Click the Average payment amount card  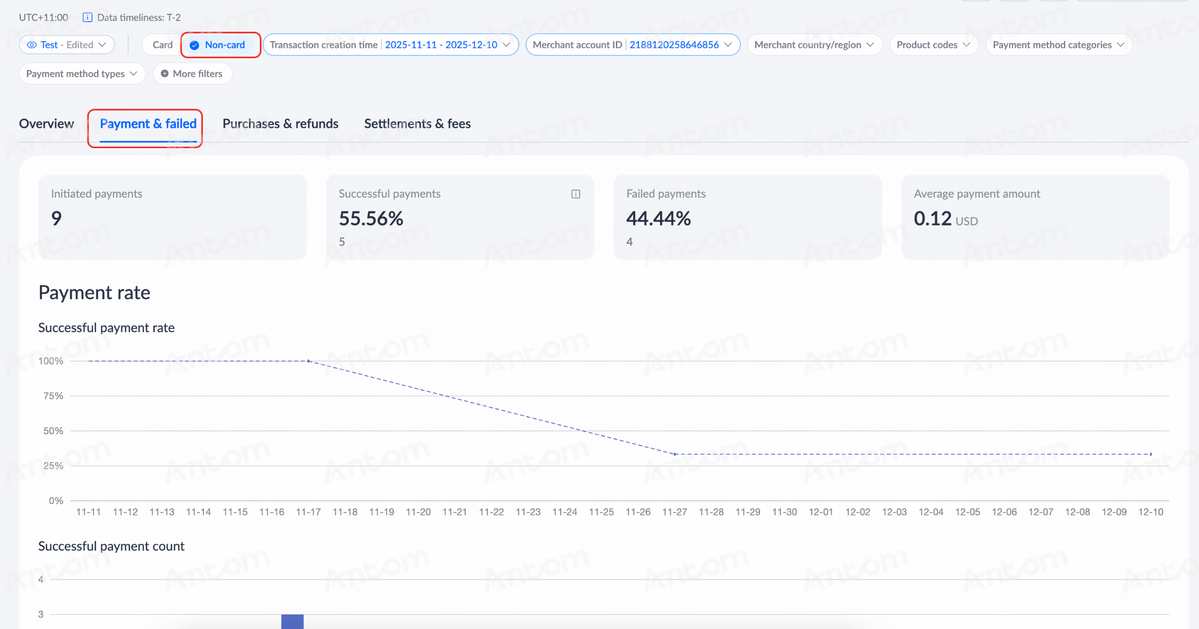pos(1035,217)
